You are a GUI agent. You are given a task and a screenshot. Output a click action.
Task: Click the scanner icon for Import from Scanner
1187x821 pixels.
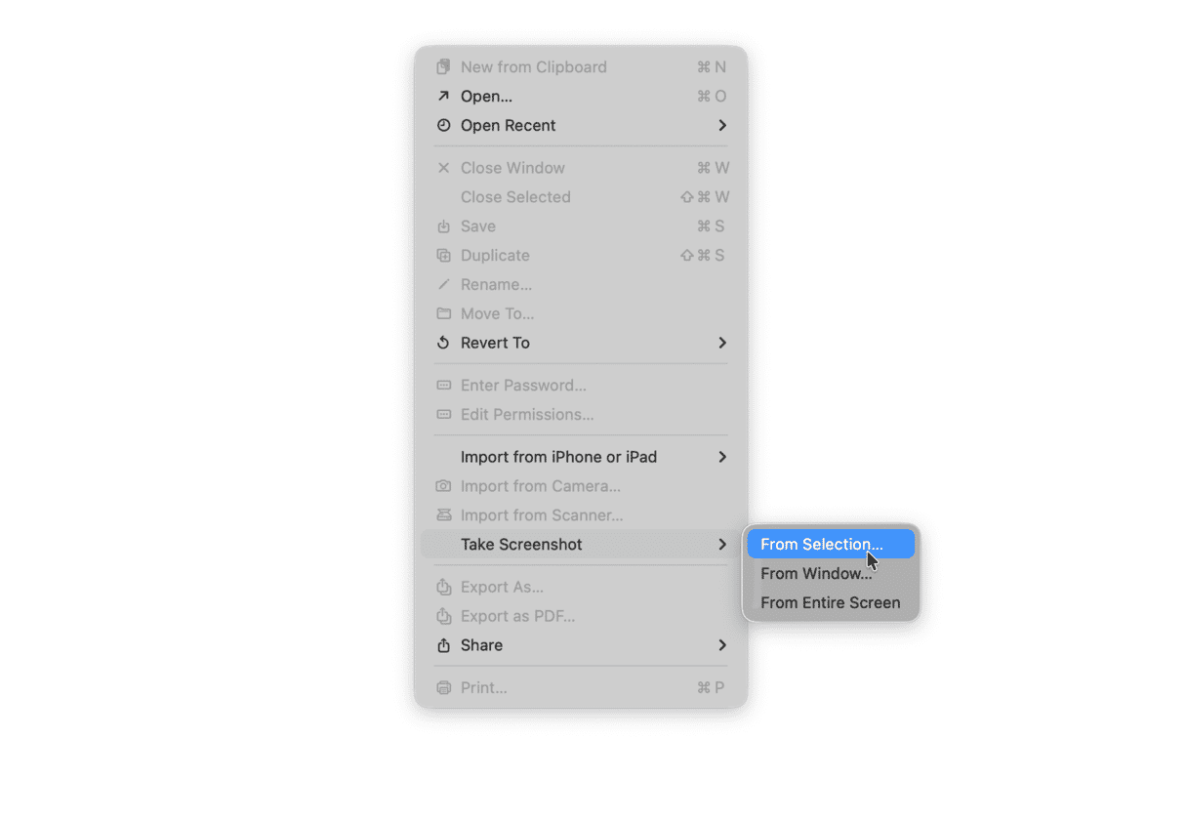pyautogui.click(x=443, y=515)
